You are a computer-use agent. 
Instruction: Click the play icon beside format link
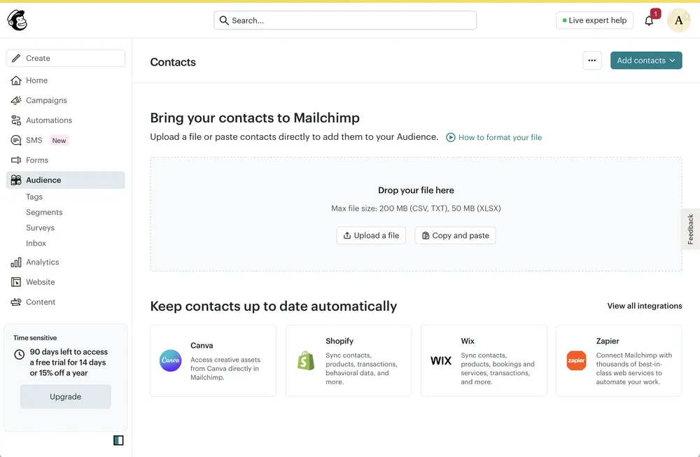pos(451,137)
